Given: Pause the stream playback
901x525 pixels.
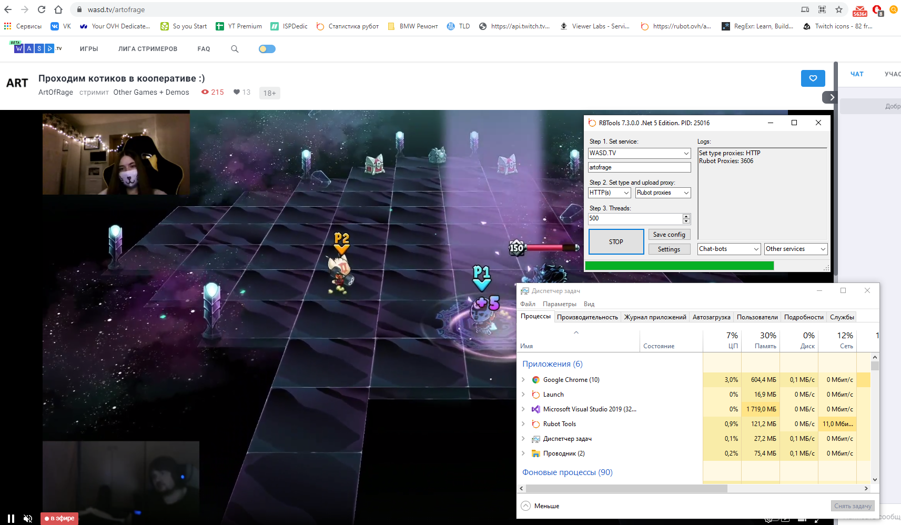Looking at the screenshot, I should pos(11,518).
